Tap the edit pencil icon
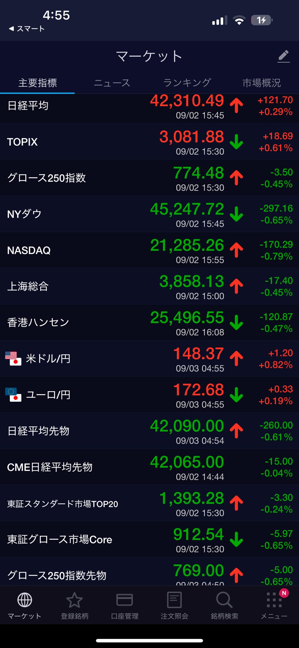 (283, 56)
